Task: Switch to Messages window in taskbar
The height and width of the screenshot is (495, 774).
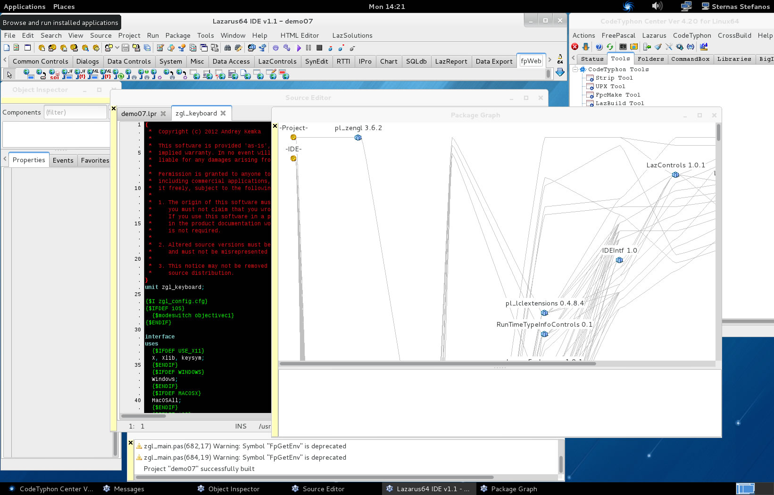Action: [x=129, y=489]
